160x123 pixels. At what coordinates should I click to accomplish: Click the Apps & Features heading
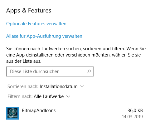[29, 11]
